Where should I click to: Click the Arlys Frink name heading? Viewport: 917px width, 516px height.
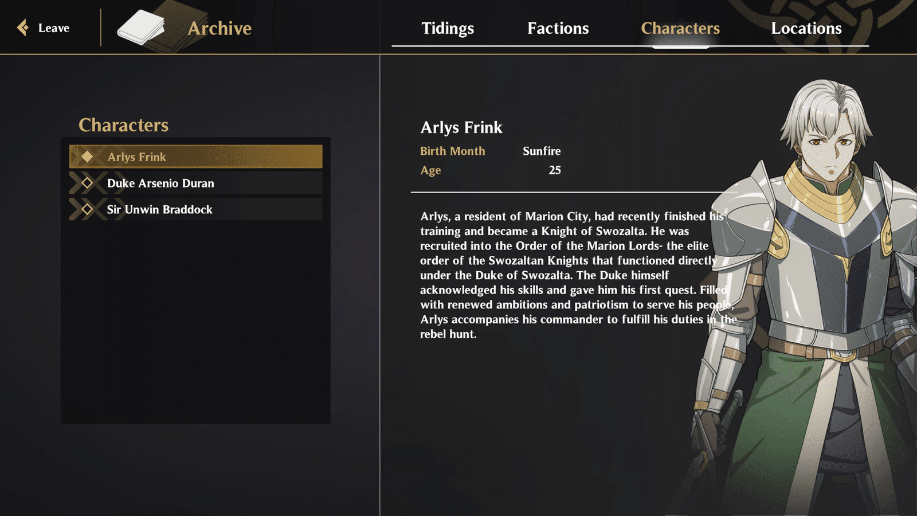coord(461,127)
